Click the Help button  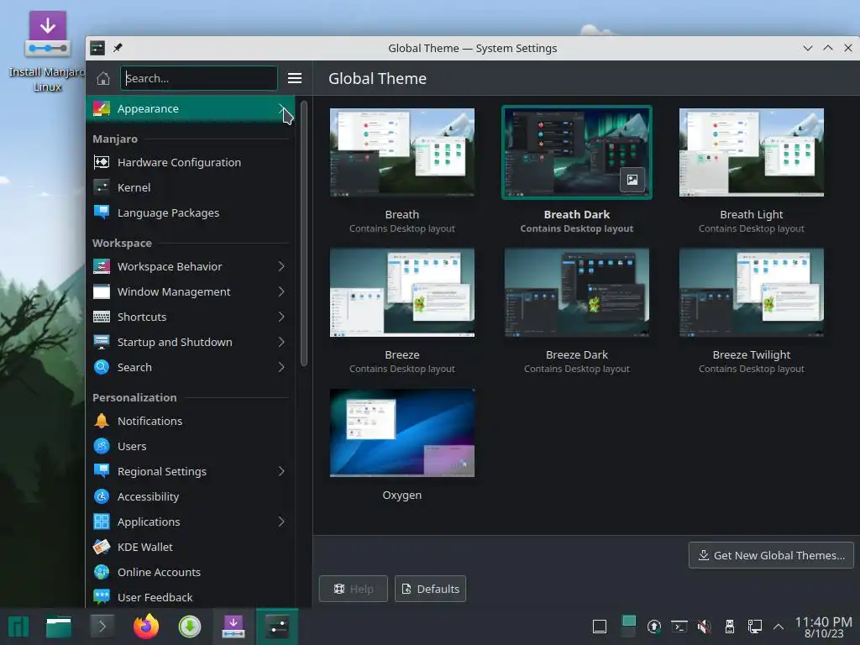[x=354, y=589]
